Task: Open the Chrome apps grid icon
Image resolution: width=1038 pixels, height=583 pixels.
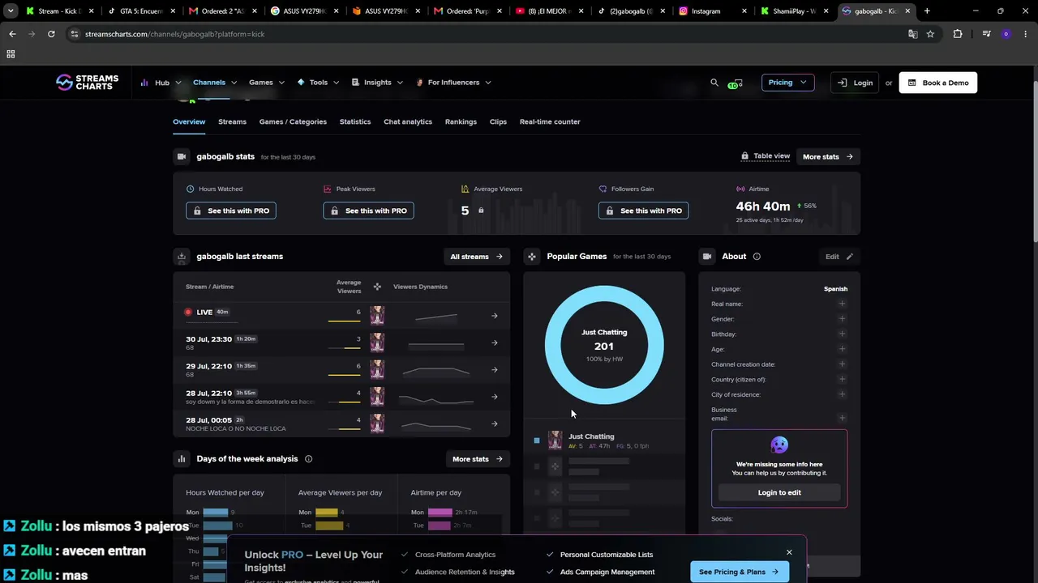Action: click(11, 54)
